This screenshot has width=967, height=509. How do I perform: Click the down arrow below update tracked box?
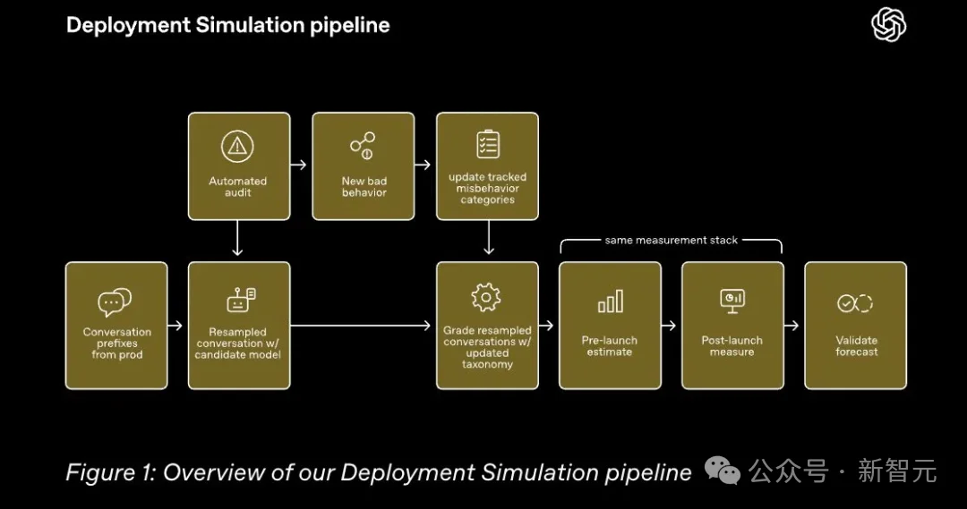point(489,237)
